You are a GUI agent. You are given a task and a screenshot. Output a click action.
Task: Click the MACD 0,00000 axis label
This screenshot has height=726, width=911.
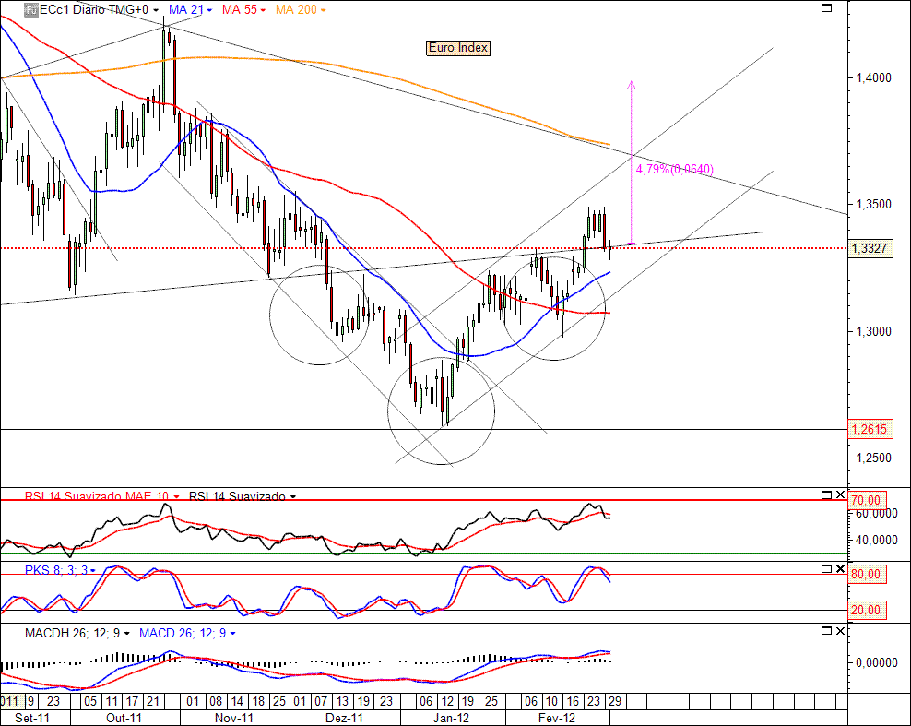coord(876,662)
